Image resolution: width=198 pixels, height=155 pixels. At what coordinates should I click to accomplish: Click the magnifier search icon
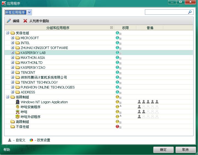pos(190,12)
